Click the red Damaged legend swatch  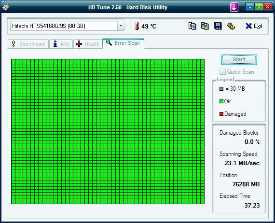pyautogui.click(x=221, y=114)
